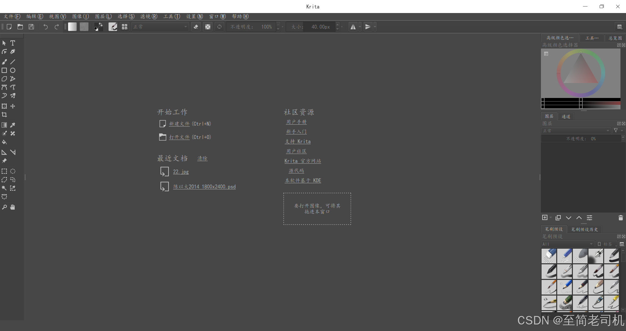Screen dimensions: 626x331
Task: Select the Measure tool
Action: [13, 152]
